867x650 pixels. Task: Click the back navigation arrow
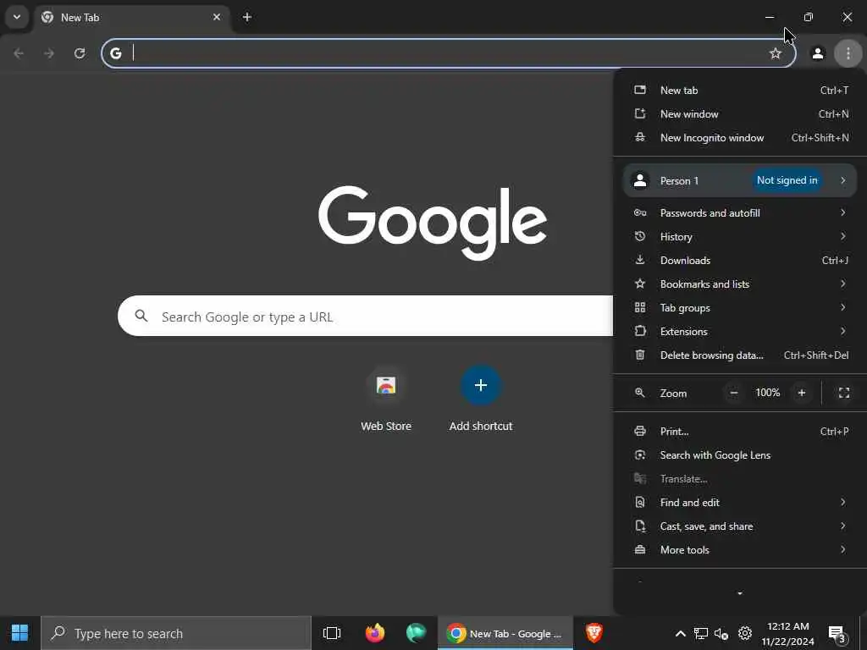click(x=19, y=53)
